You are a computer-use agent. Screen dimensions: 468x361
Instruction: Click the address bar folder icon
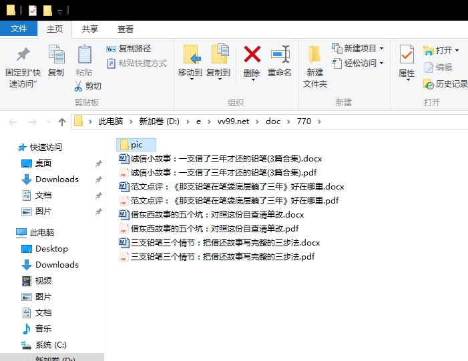(78, 121)
